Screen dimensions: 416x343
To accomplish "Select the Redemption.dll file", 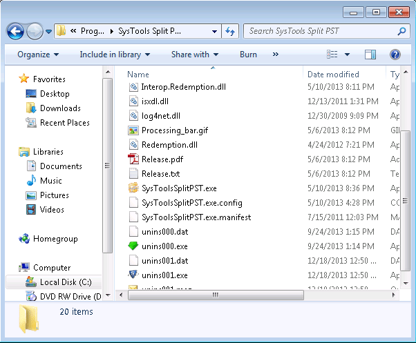I will coord(169,145).
